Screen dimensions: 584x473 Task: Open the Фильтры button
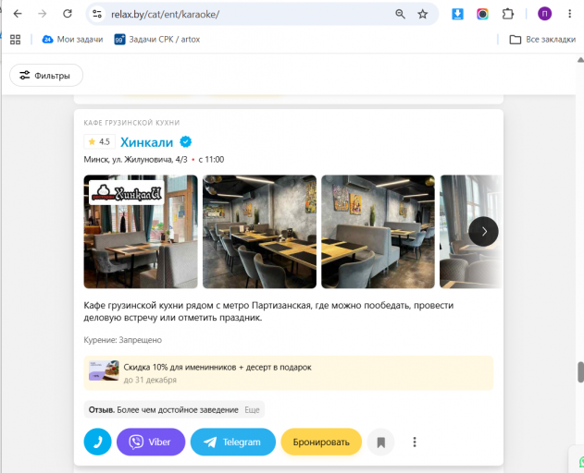pos(46,76)
